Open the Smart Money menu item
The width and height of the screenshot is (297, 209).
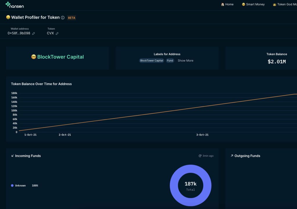253,4
